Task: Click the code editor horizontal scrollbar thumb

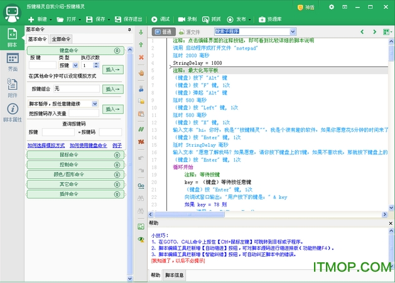Action: pyautogui.click(x=189, y=215)
